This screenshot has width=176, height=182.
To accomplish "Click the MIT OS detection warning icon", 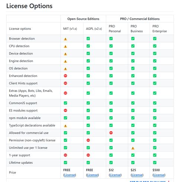I will pyautogui.click(x=65, y=69).
